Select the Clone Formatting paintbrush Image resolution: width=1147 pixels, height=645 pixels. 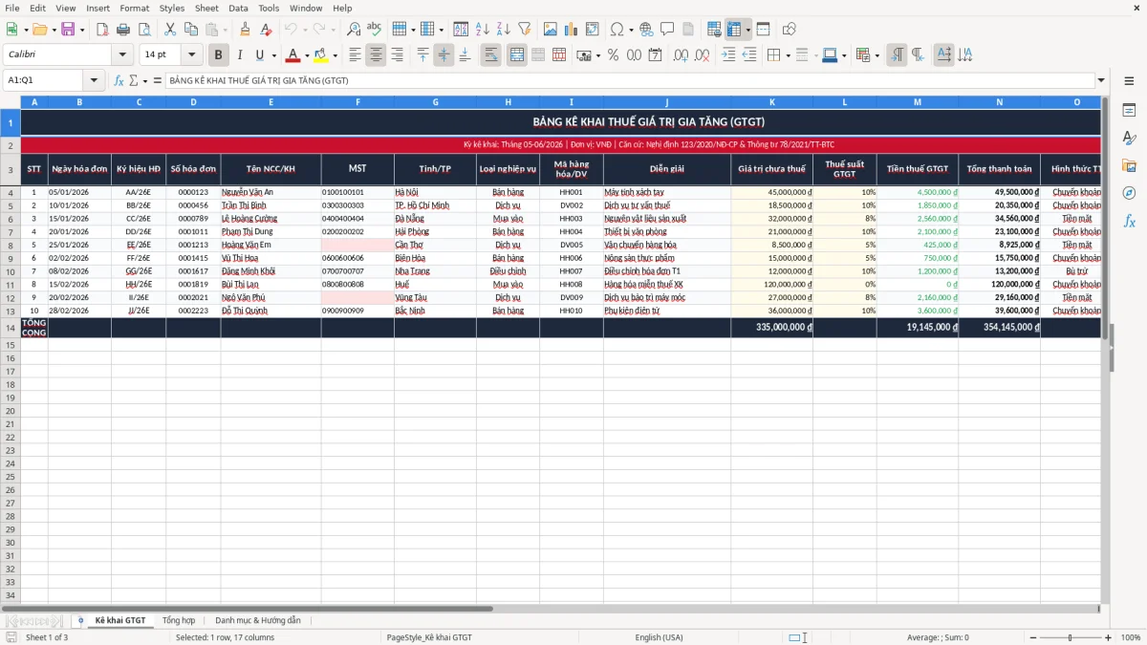point(246,30)
